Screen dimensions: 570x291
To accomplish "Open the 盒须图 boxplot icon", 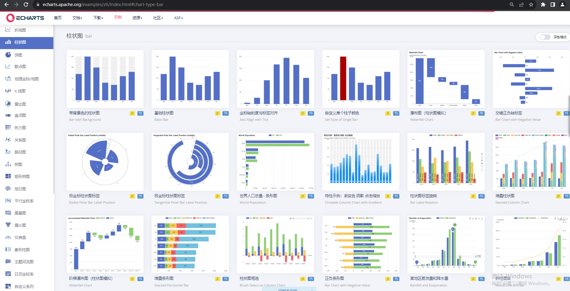I will (x=8, y=115).
